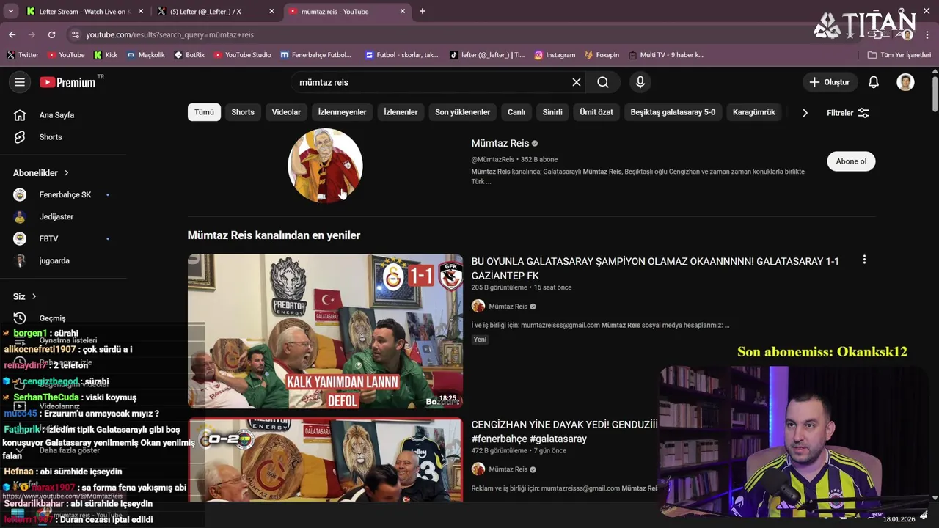Reload page with browser refresh
The width and height of the screenshot is (939, 528).
51,34
